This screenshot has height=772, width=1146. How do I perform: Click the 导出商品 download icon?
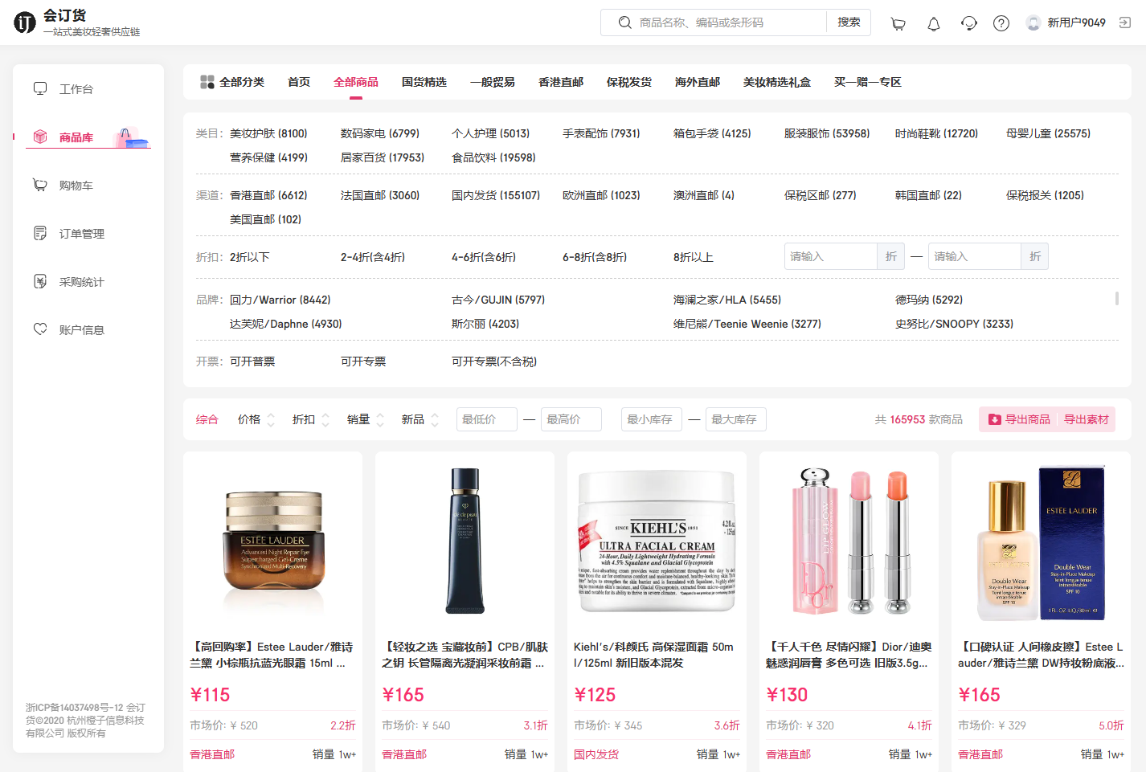pos(995,419)
